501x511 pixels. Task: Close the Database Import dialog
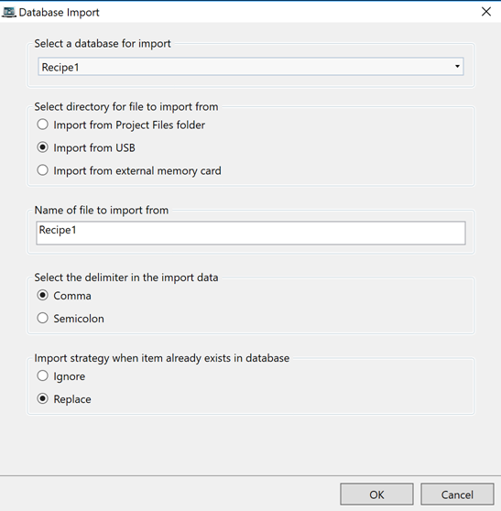[486, 12]
